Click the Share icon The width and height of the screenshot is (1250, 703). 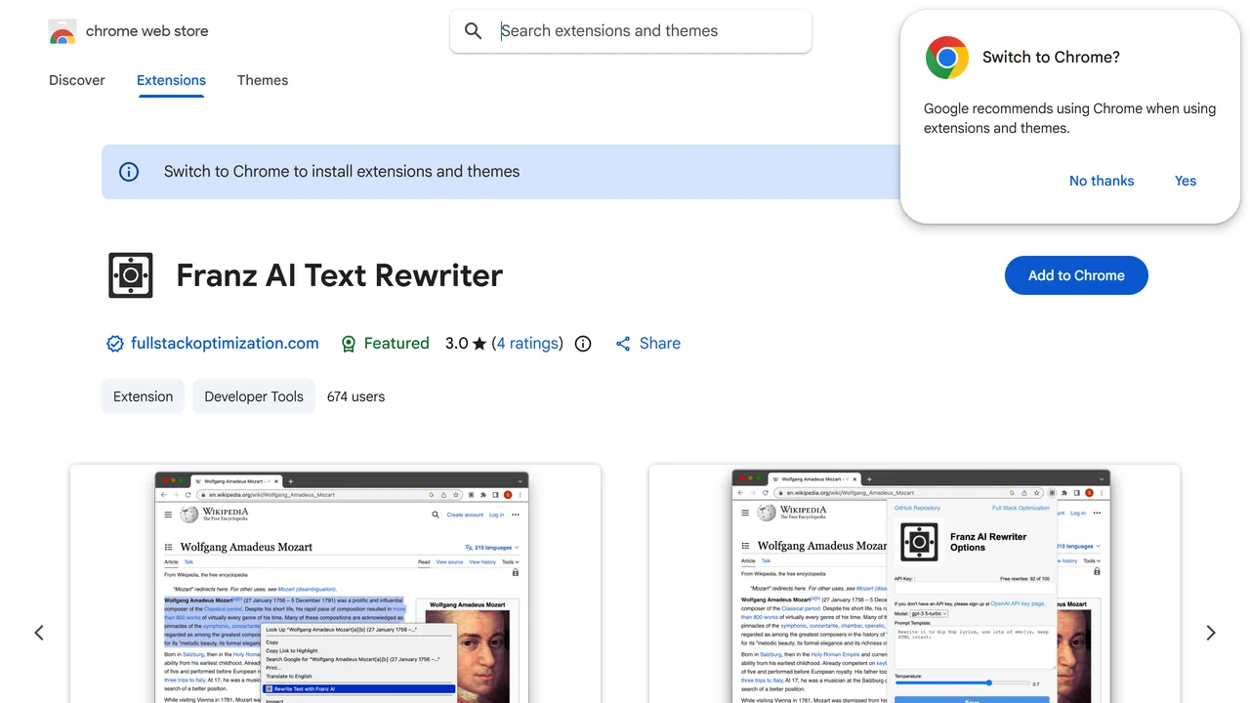[x=623, y=344]
